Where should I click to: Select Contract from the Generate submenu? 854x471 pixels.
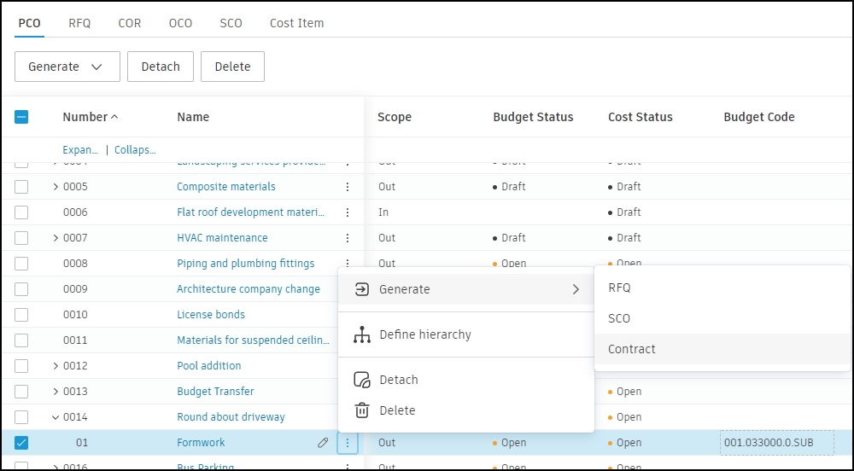[632, 349]
